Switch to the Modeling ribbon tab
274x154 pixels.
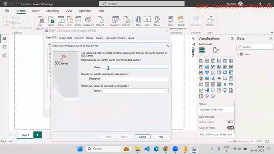[53, 11]
